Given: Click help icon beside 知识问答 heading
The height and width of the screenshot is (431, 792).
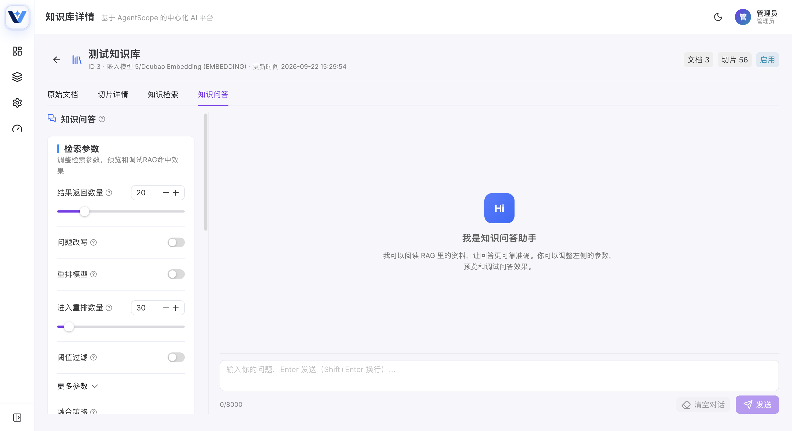Looking at the screenshot, I should tap(102, 119).
